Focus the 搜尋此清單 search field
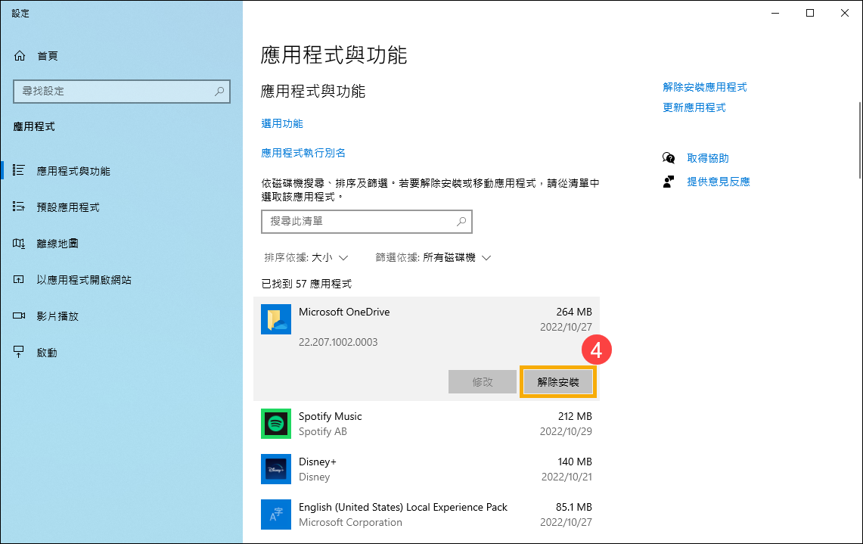This screenshot has width=863, height=544. coord(367,222)
